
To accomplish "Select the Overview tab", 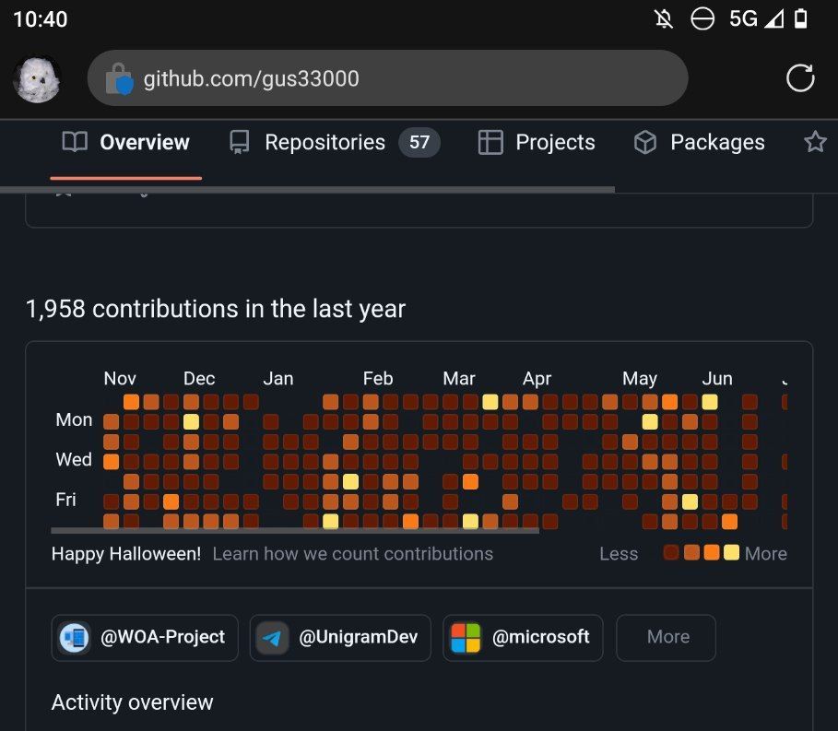I will (126, 142).
